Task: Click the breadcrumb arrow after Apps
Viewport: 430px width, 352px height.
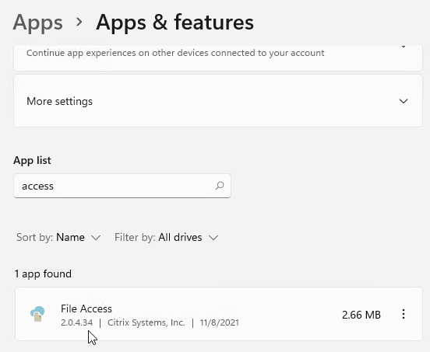Action: [x=79, y=22]
